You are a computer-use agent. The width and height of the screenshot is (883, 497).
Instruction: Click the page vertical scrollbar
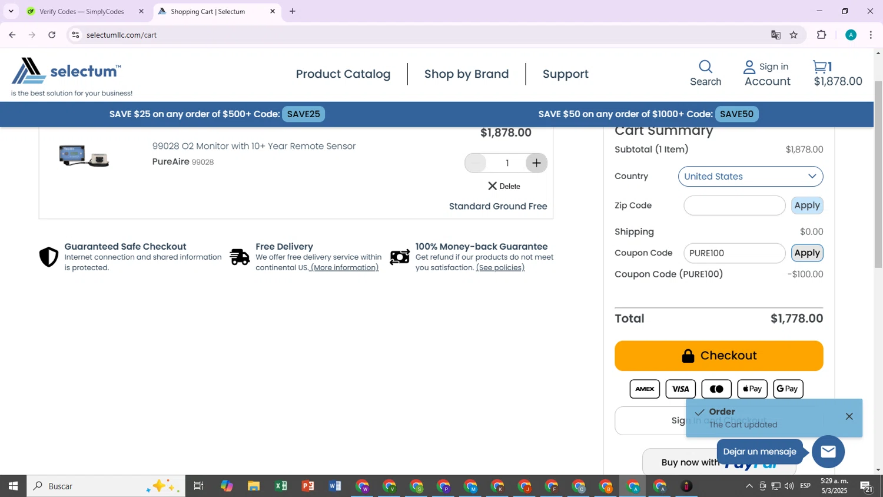(878, 174)
